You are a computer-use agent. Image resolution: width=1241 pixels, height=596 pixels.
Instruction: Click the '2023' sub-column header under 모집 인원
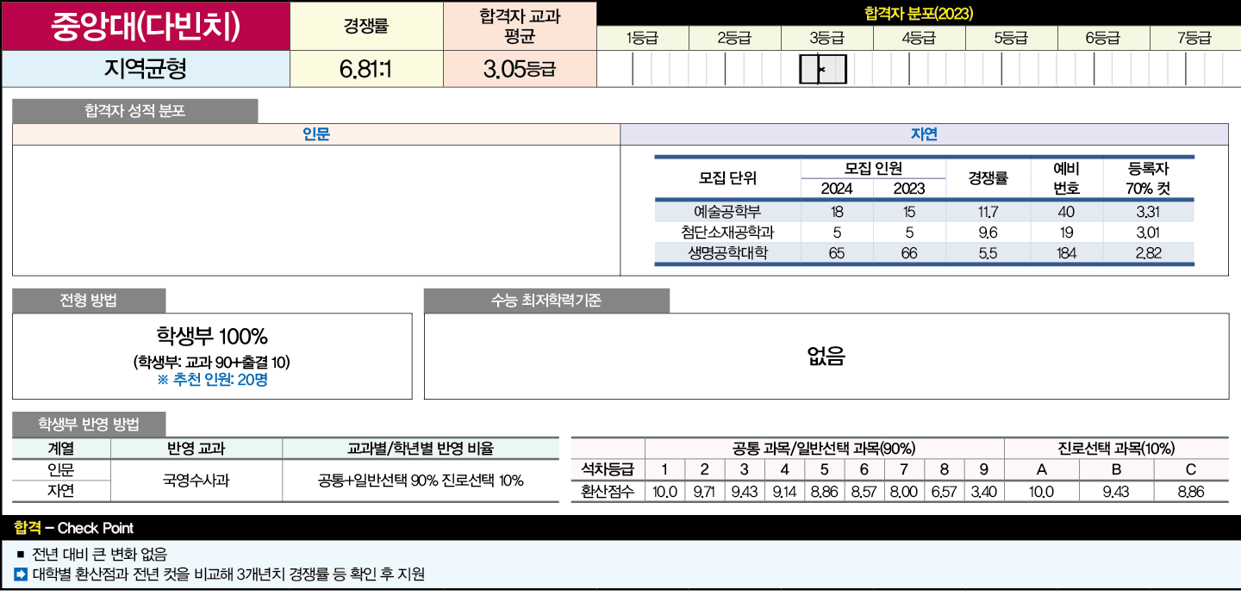click(909, 189)
